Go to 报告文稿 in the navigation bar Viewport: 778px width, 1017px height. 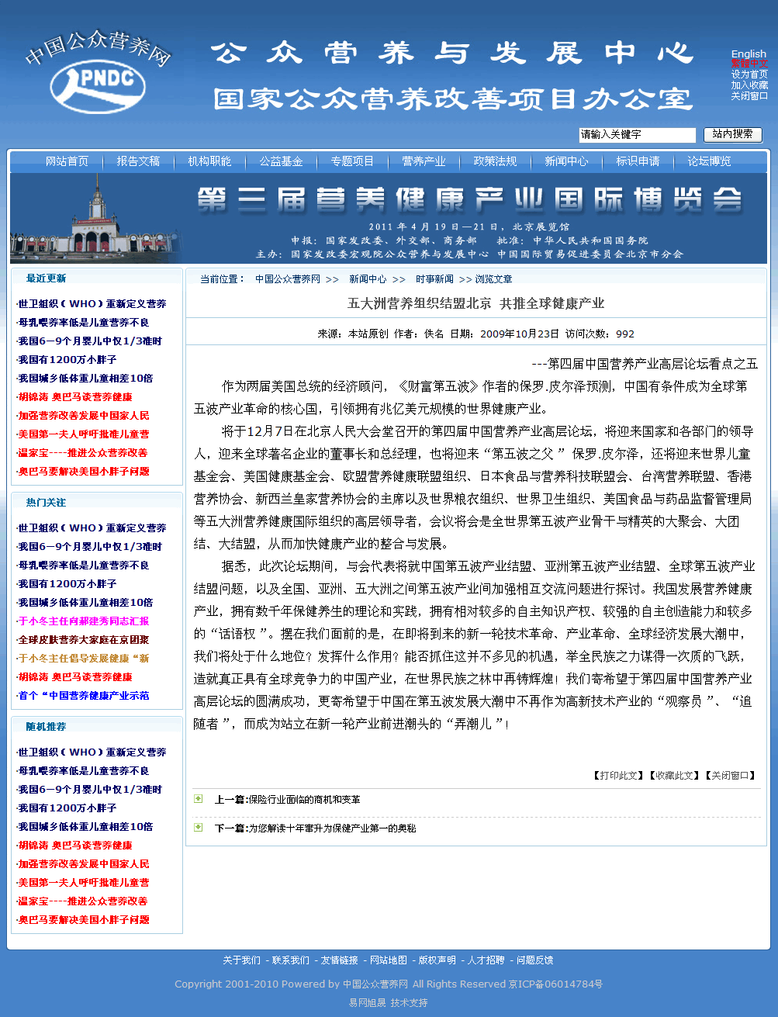click(x=138, y=161)
